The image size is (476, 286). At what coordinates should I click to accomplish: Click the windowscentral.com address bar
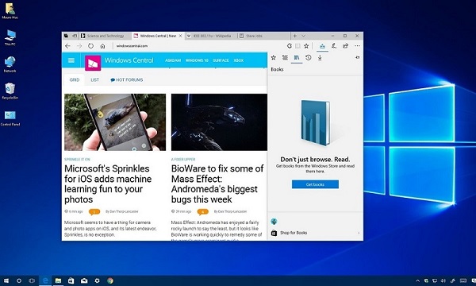[199, 46]
